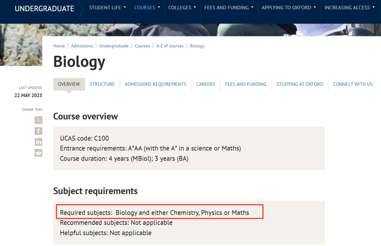Click the 22 May 2025 date
The image size is (381, 246).
click(x=28, y=96)
